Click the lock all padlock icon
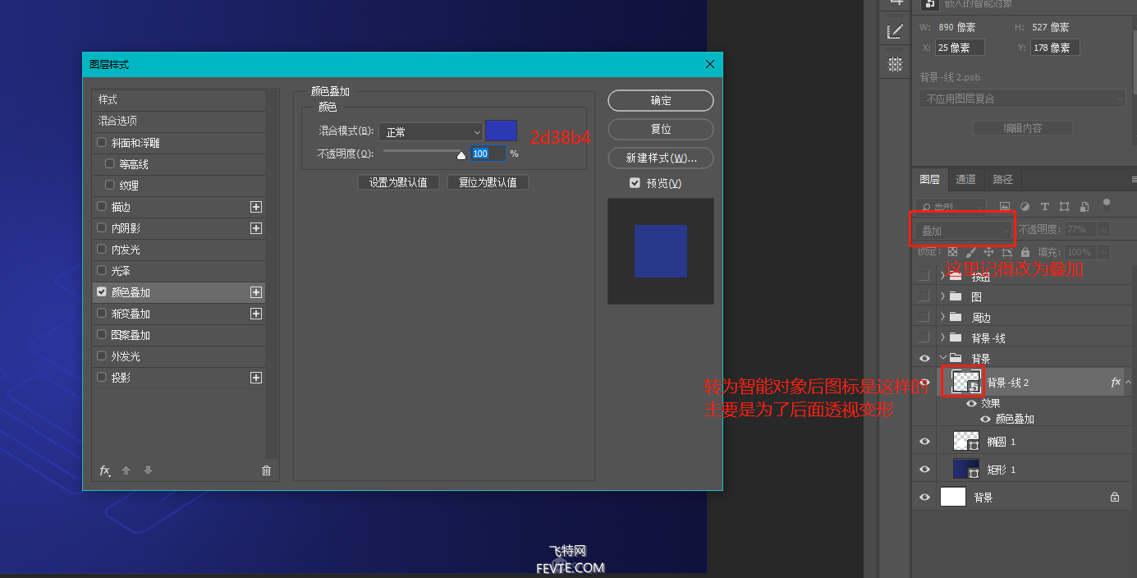1137x578 pixels. [1027, 253]
